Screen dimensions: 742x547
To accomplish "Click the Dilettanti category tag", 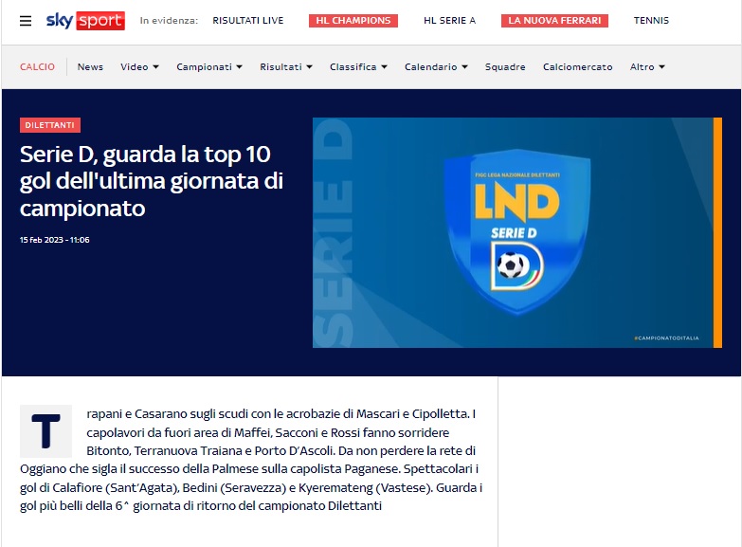I will tap(50, 125).
